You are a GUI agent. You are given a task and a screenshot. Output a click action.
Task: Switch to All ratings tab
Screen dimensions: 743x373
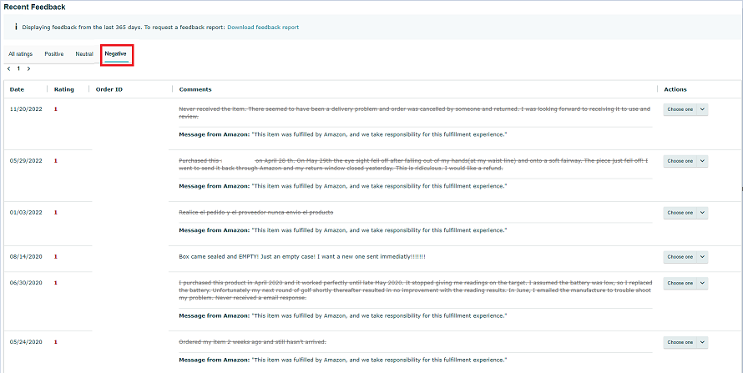coord(20,54)
